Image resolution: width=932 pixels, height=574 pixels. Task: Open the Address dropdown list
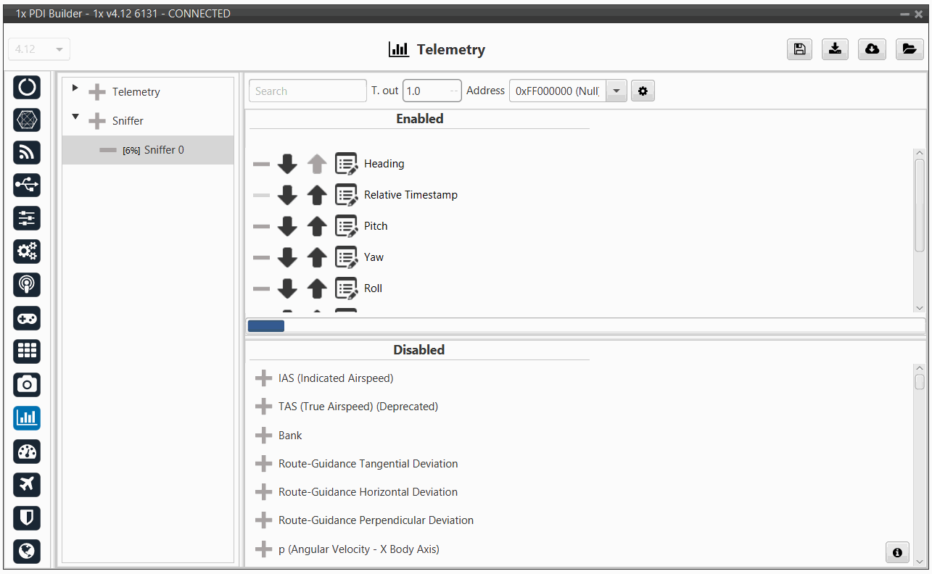[x=616, y=91]
